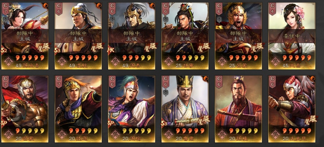Open the 凌統 card portrait
Screen dimensions: 324x147
point(78,36)
